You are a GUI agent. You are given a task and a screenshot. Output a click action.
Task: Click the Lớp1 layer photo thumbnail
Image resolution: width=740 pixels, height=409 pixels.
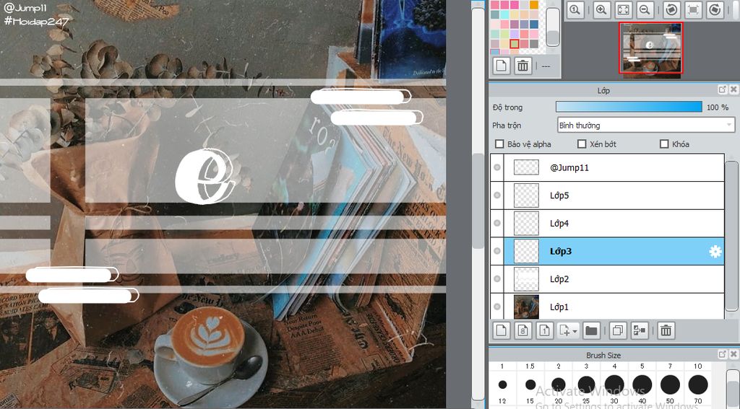(x=526, y=307)
